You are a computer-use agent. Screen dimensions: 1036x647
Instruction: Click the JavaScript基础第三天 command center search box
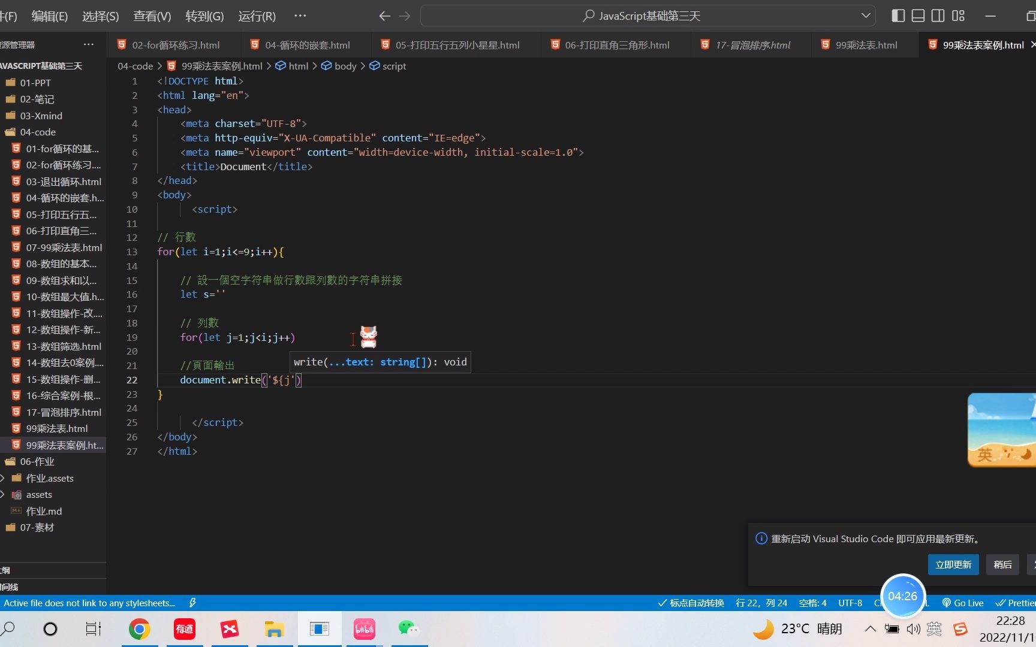(648, 16)
